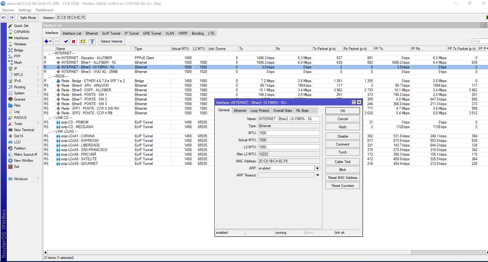488x262 pixels.
Task: Switch to the EoIP Tunnel tab
Action: click(x=111, y=33)
